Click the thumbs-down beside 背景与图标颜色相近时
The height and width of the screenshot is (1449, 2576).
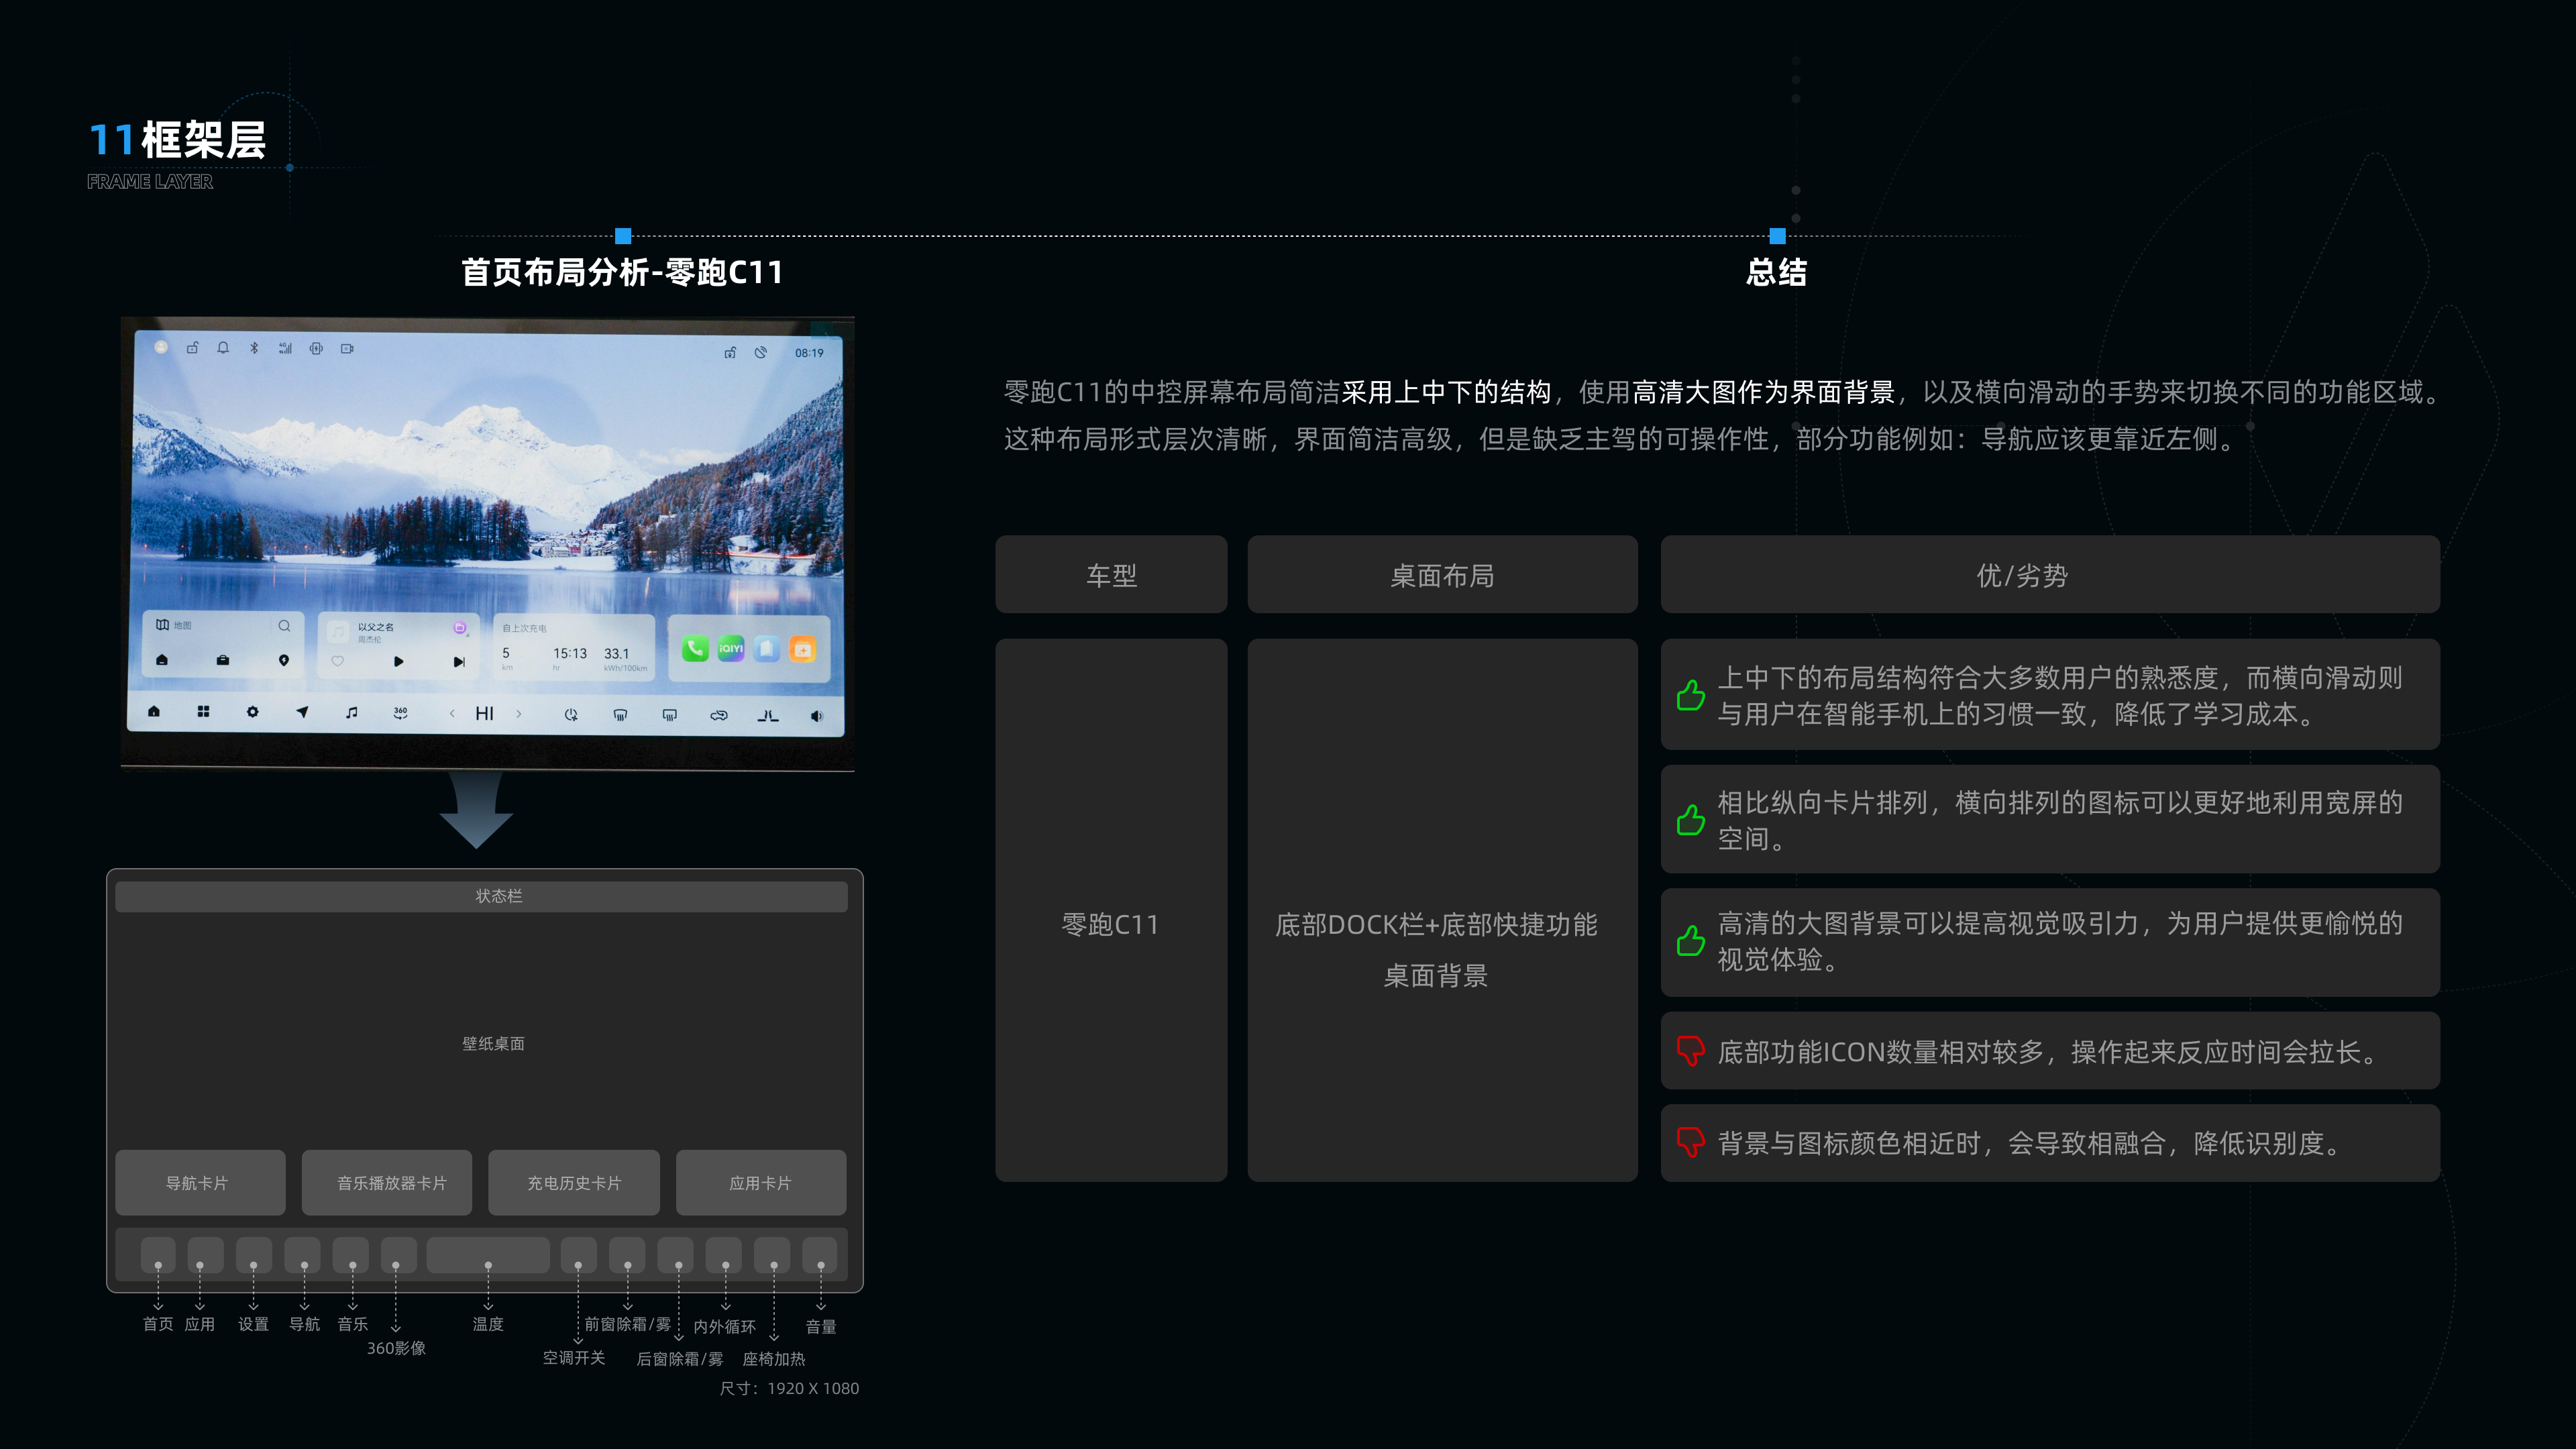point(1691,1142)
